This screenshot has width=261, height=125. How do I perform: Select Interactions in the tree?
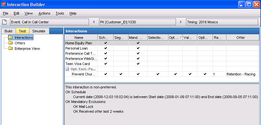coord(24,38)
